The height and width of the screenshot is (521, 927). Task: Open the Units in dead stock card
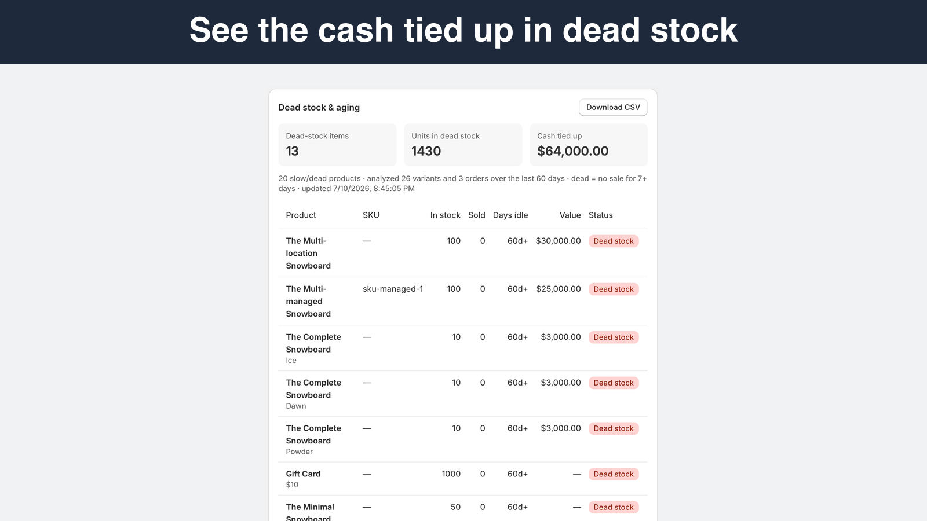pyautogui.click(x=463, y=145)
